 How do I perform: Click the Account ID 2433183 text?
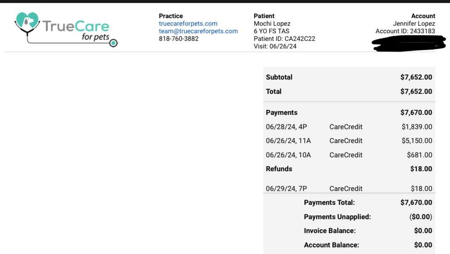tap(405, 31)
